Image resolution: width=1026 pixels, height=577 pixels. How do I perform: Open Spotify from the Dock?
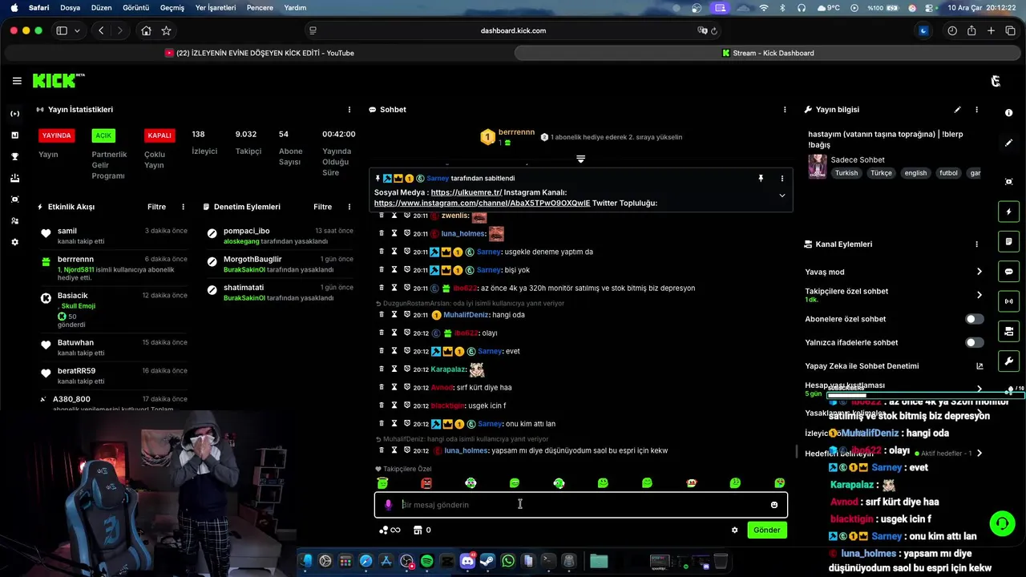[426, 561]
